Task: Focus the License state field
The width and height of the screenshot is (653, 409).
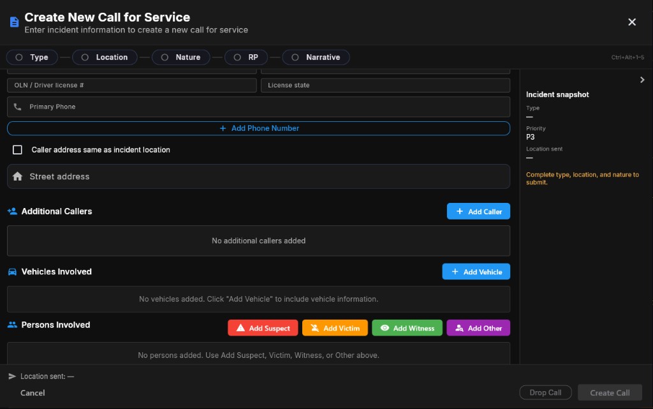Action: 385,85
